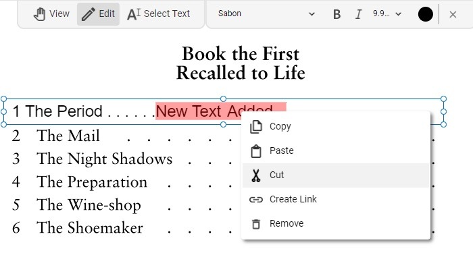Click 'The Wine-shop' entry
Screen dimensions: 473x253
89,205
